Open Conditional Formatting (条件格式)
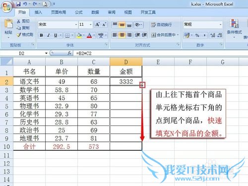The height and width of the screenshot is (186, 248). tap(234, 28)
